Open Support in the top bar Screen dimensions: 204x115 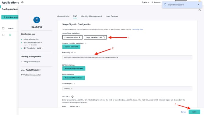pos(156,2)
